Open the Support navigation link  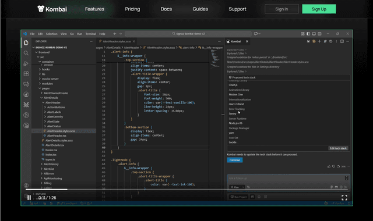237,9
